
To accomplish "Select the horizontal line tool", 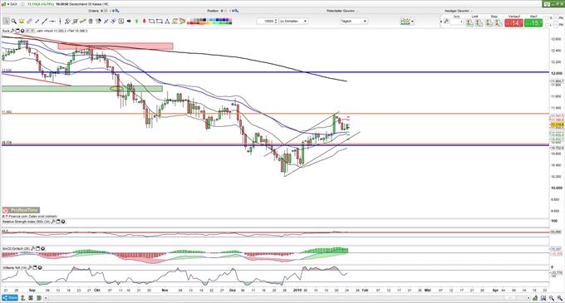I will click(x=52, y=22).
